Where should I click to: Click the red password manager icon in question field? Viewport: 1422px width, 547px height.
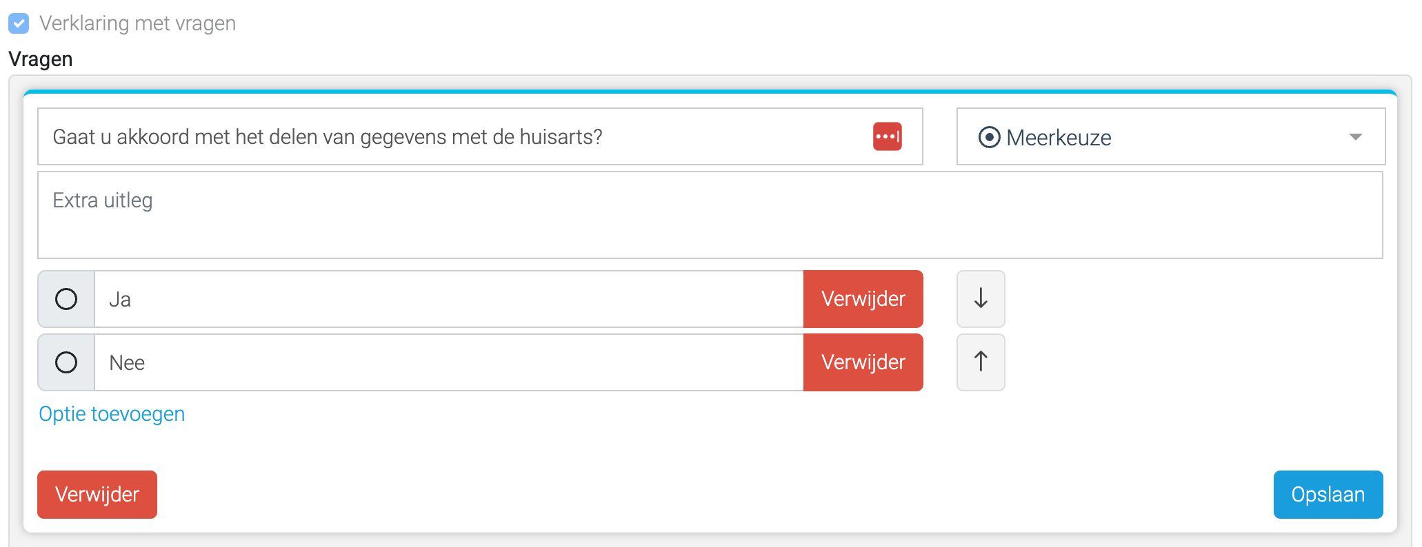click(887, 136)
